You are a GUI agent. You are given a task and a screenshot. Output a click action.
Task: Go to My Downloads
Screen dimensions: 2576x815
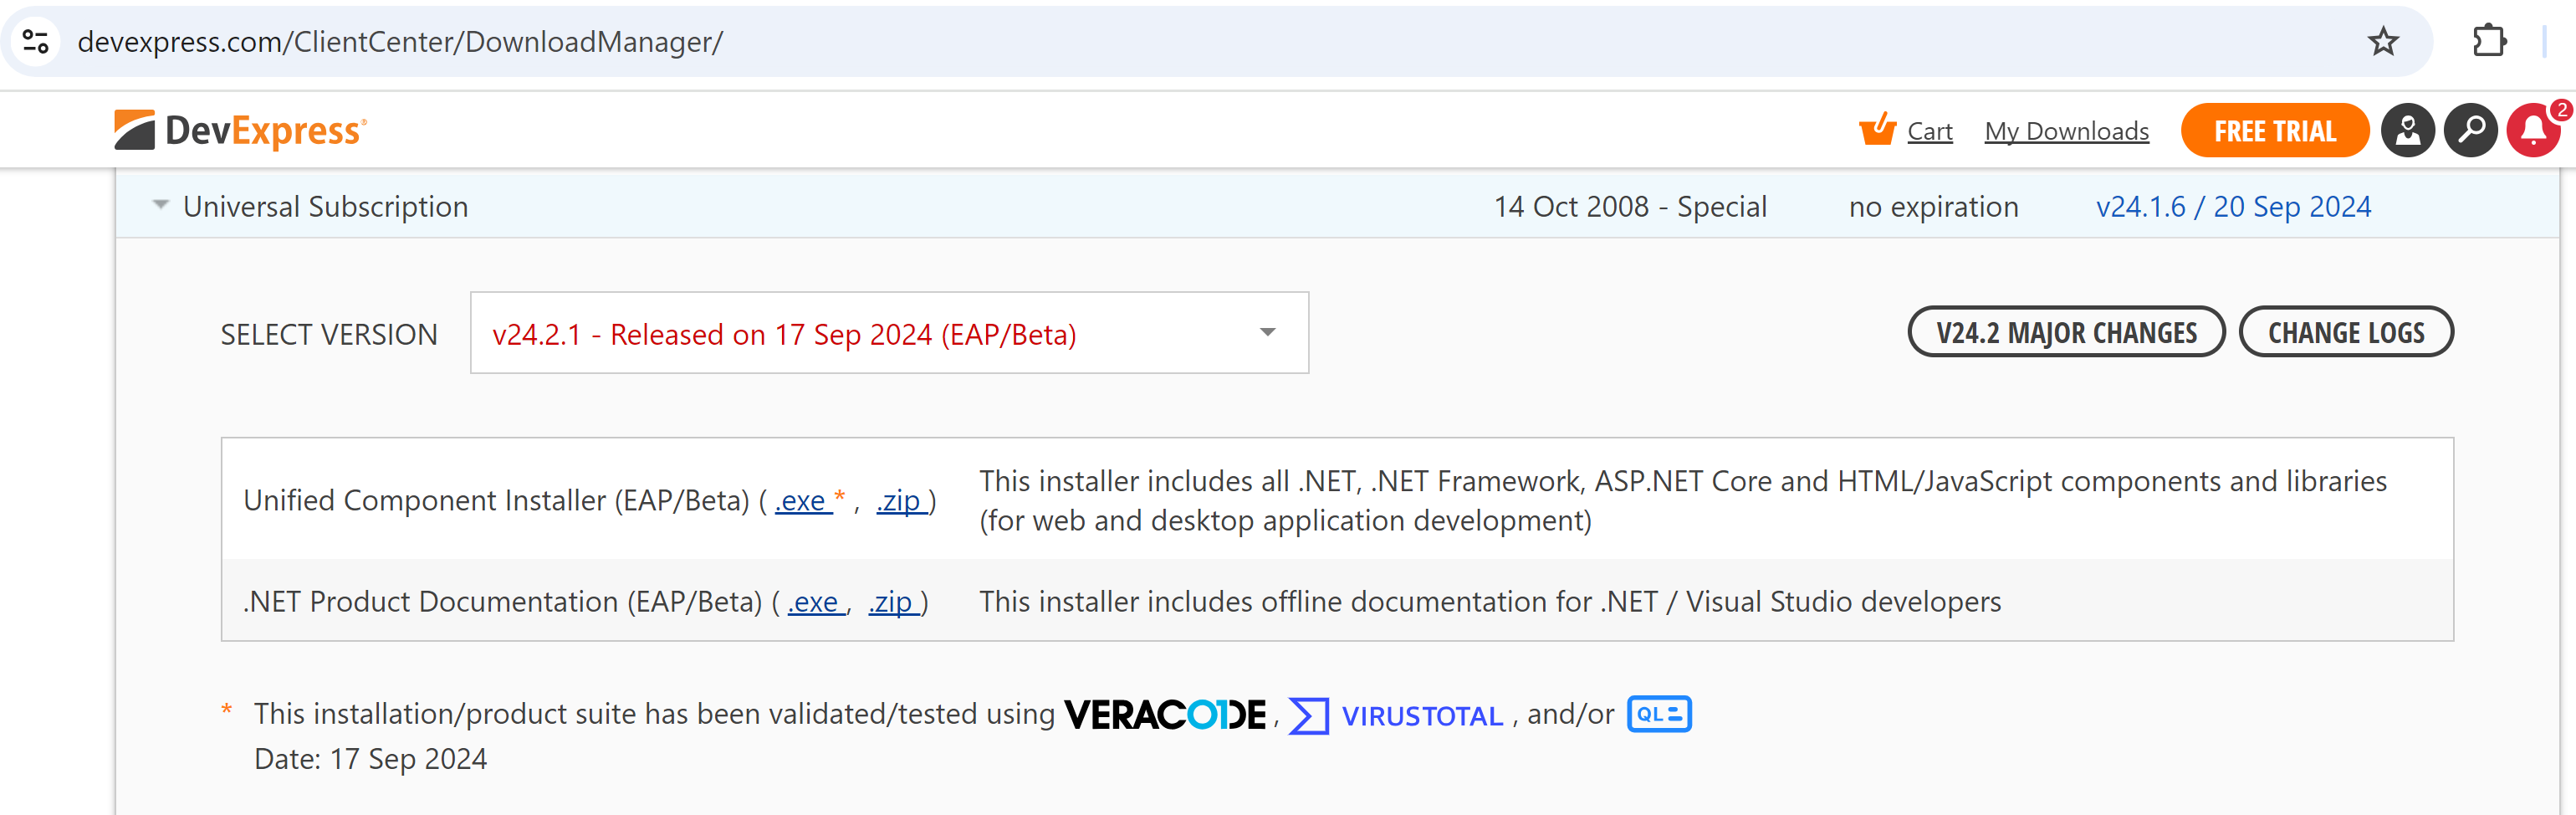[2066, 131]
